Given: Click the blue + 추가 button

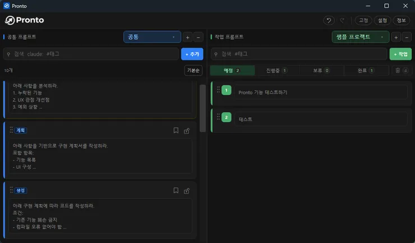Looking at the screenshot, I should tap(192, 54).
